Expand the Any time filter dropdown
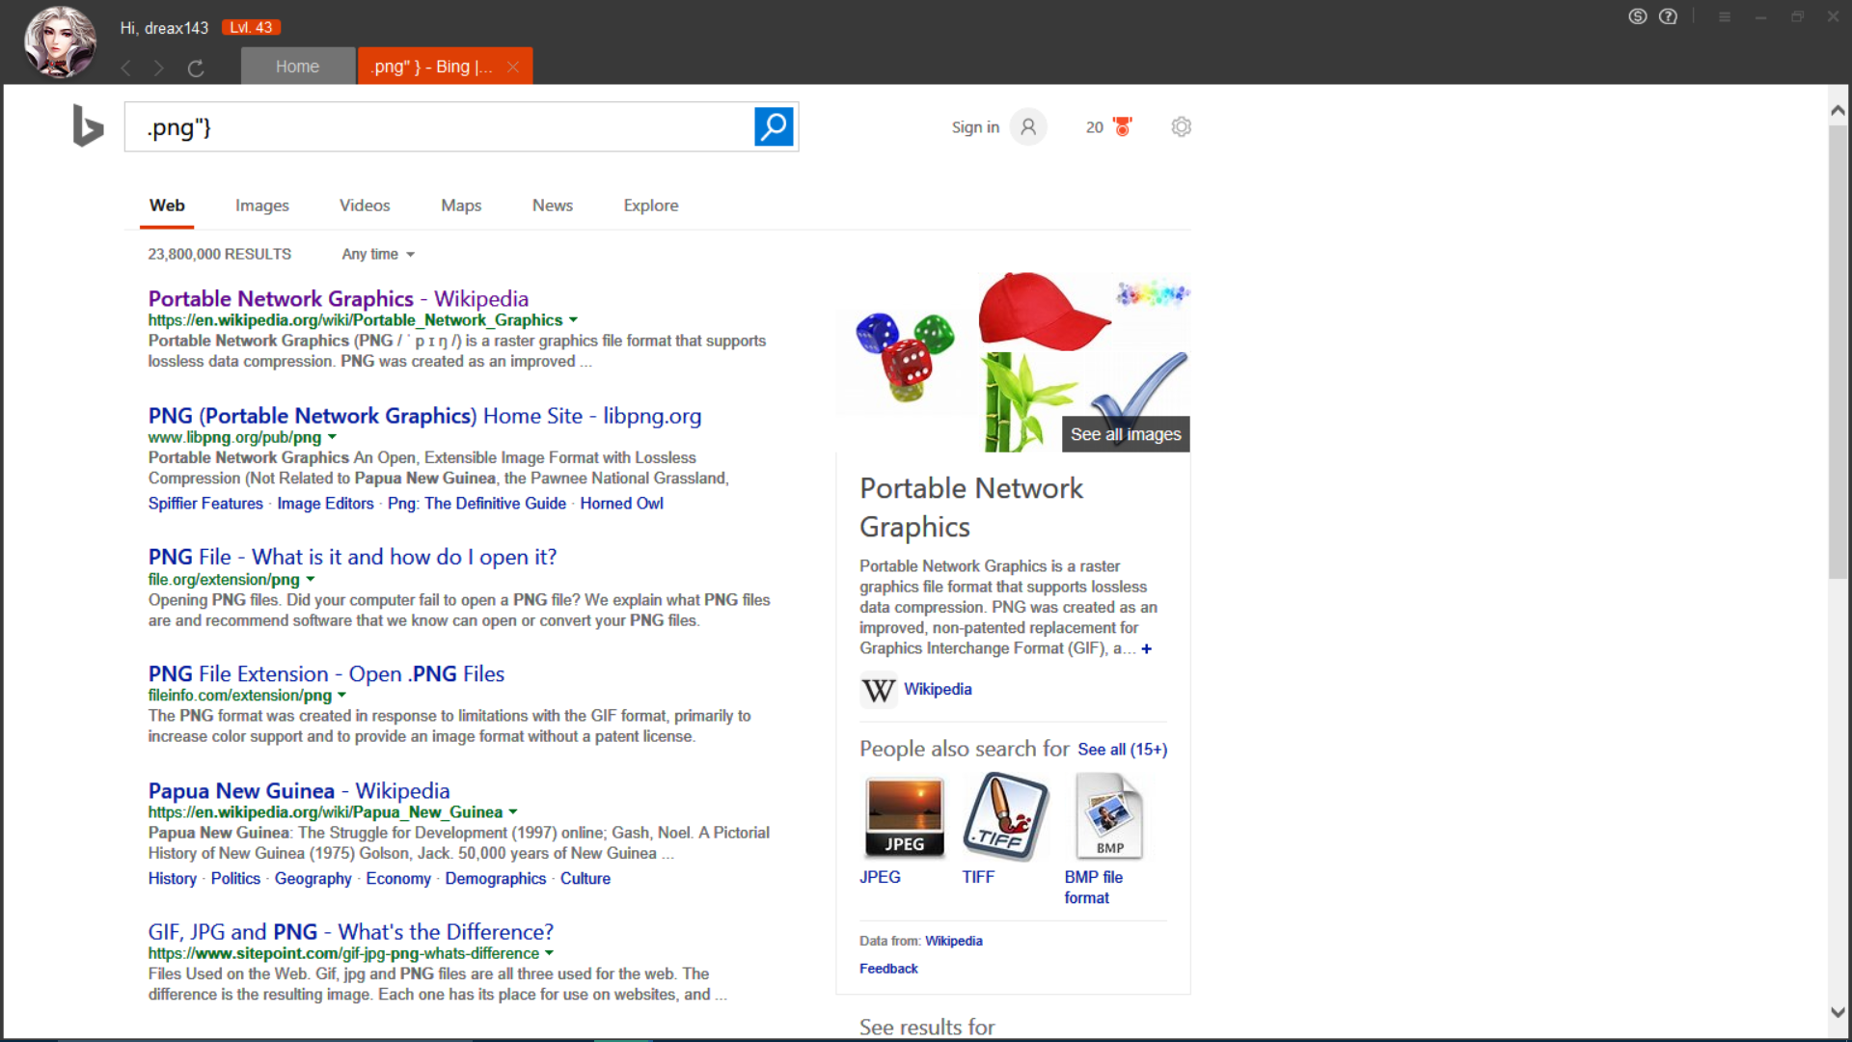The height and width of the screenshot is (1042, 1852). pos(378,254)
